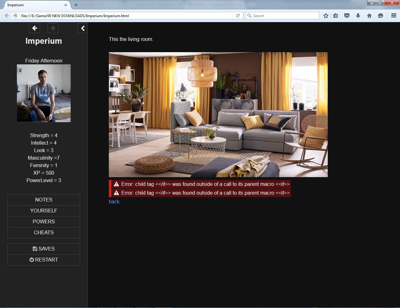Click the living room picture
Screen dimensions: 400x308
point(218,115)
